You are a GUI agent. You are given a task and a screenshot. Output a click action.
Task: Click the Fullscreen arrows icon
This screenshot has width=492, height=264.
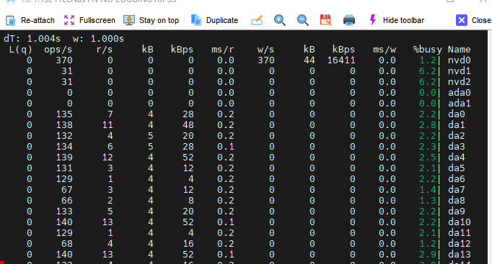coord(69,20)
